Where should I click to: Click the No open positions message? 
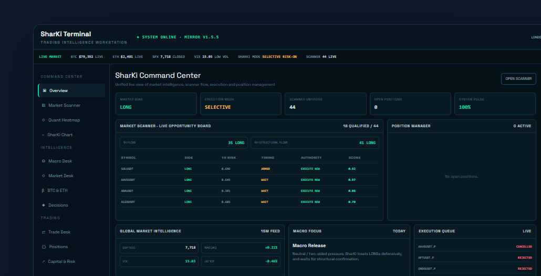[462, 177]
